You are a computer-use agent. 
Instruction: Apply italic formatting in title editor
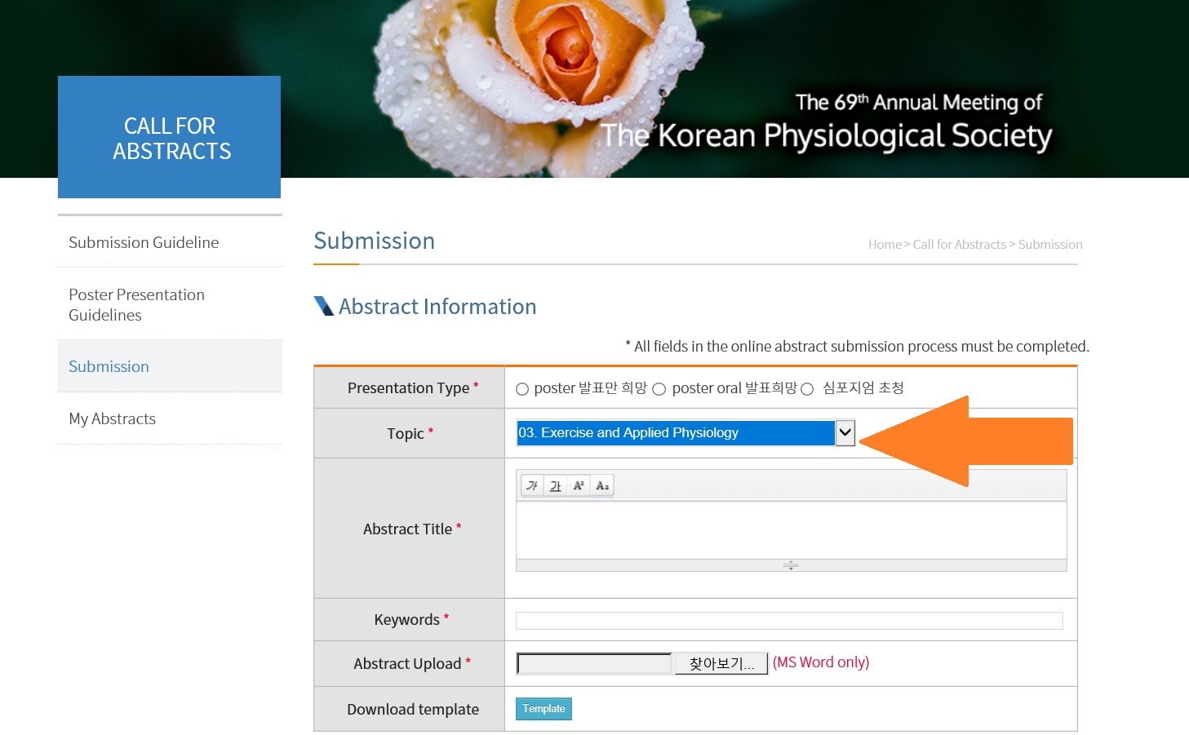(532, 486)
